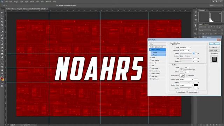The height and width of the screenshot is (126, 224).
Task: Click the Depth percent input field
Action: coord(195,54)
